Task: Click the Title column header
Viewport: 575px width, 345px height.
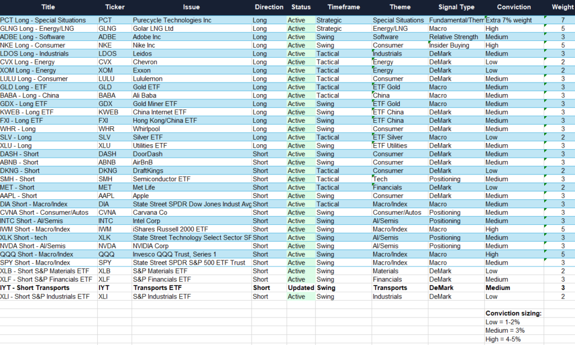Action: pos(48,7)
